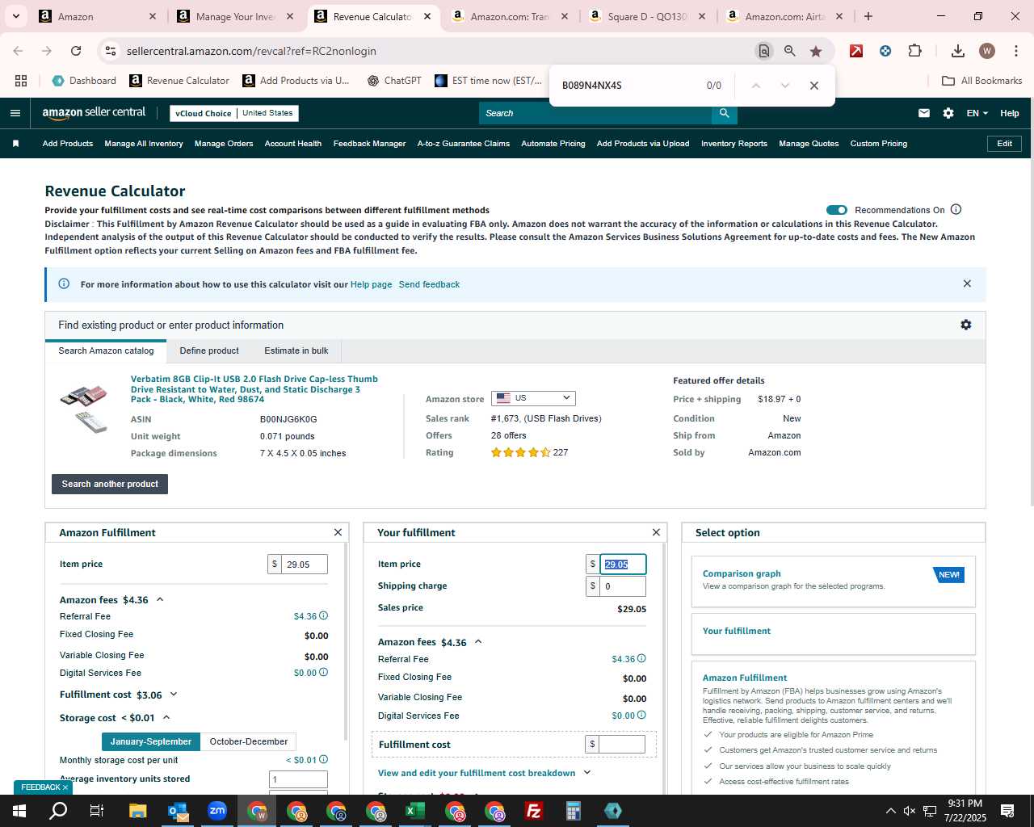The image size is (1034, 827).
Task: Click the Chrome zoom magnifier icon in address bar
Action: pos(790,51)
